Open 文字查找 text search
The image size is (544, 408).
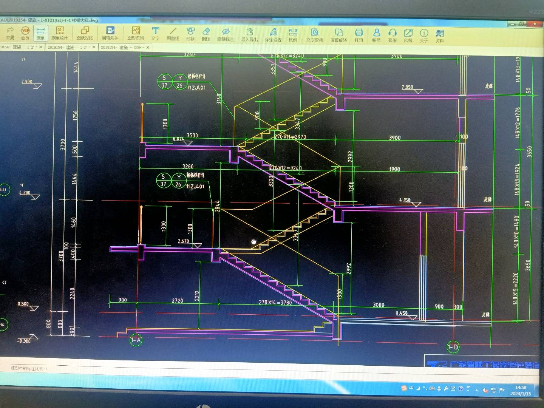[x=315, y=35]
